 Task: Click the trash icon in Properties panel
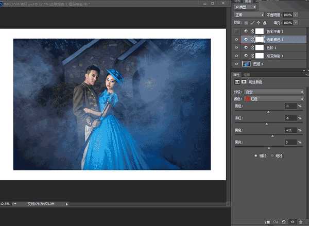[x=300, y=222]
